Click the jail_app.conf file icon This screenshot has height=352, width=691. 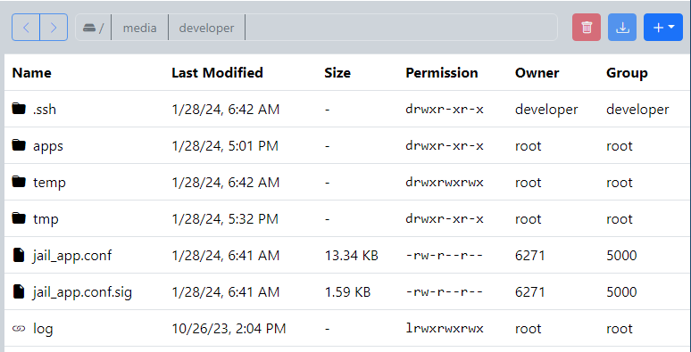pyautogui.click(x=19, y=255)
